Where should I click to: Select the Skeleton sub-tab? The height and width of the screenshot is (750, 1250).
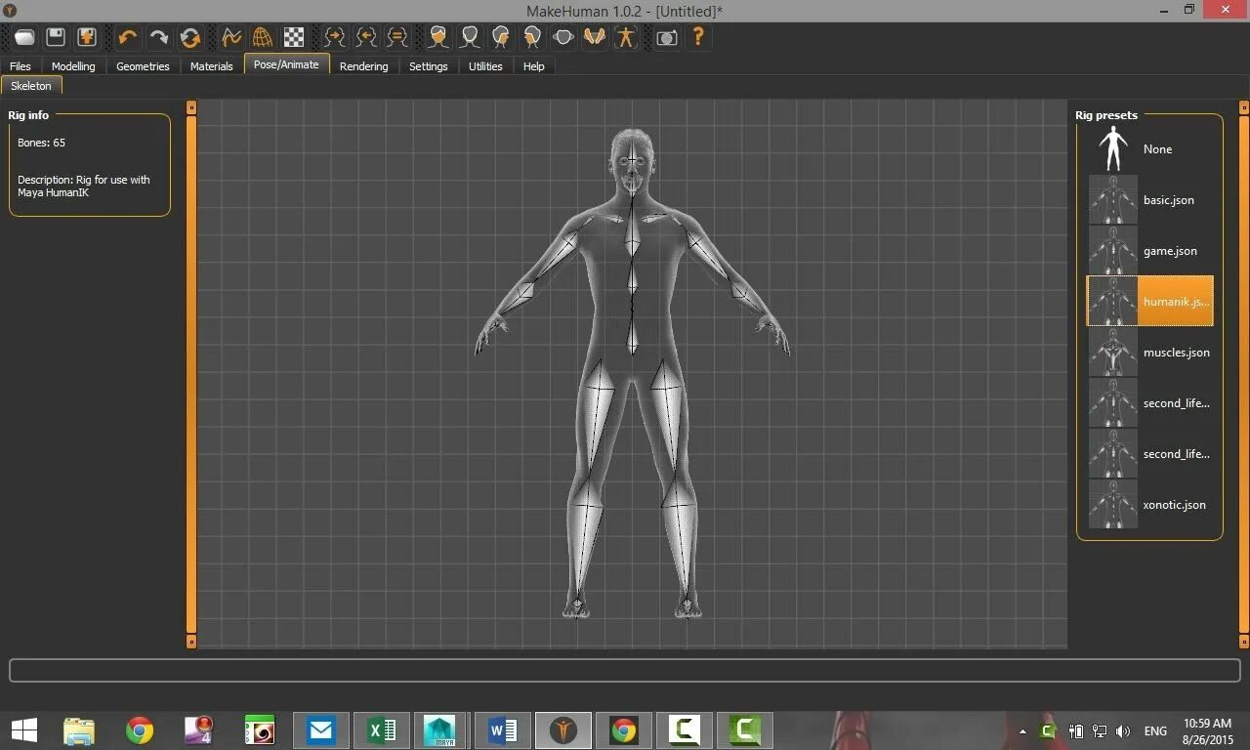tap(31, 86)
